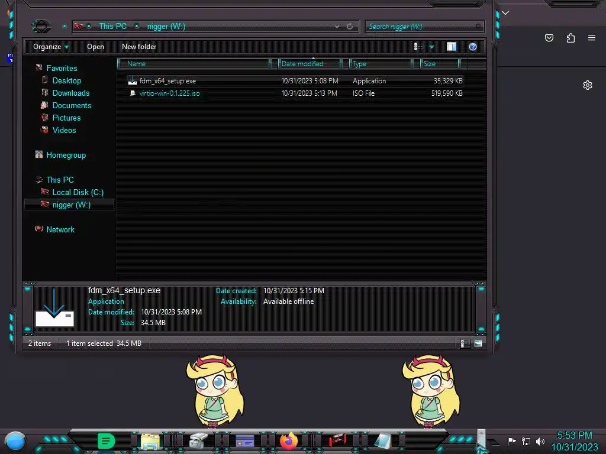The image size is (606, 454).
Task: Click the 519,590 KB size cell
Action: 447,93
